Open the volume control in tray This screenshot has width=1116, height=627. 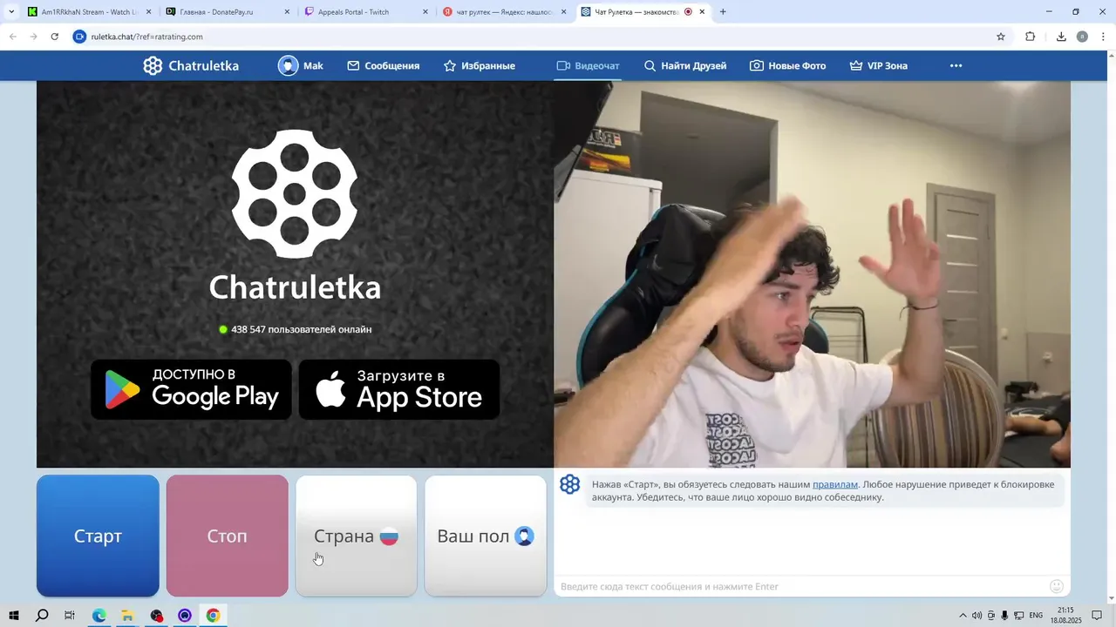(x=976, y=616)
